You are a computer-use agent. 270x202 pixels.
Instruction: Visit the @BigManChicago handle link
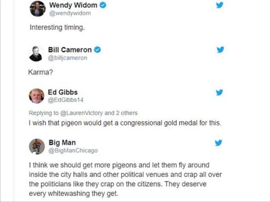click(73, 151)
